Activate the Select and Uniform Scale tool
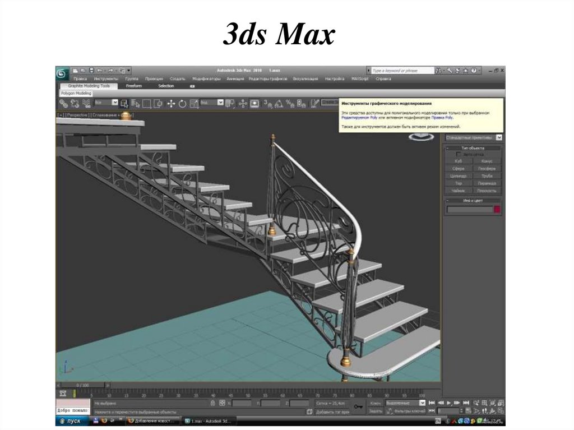Image resolution: width=574 pixels, height=430 pixels. pos(193,104)
